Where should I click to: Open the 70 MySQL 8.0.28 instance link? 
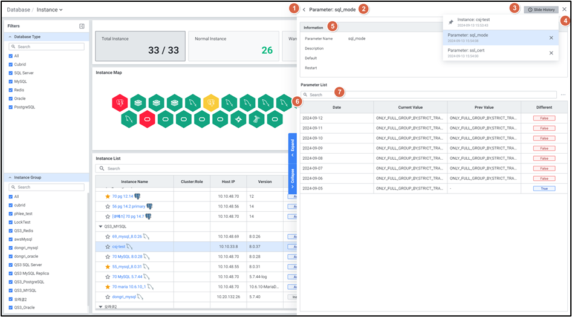coord(127,257)
